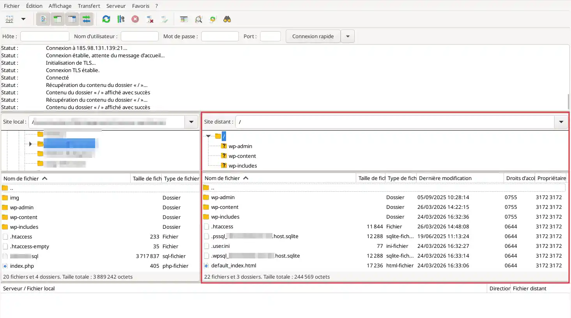Click the Hôte input field
Screen dimensions: 571x318
point(44,36)
